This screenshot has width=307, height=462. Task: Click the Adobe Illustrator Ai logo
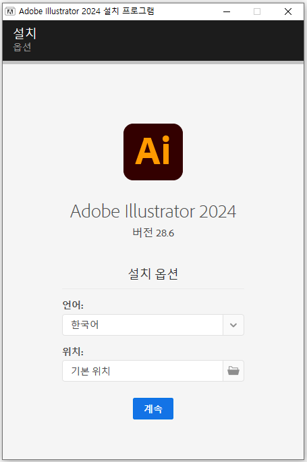click(153, 152)
